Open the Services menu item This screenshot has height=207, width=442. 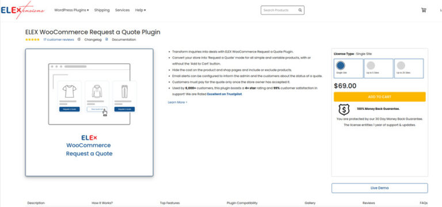click(123, 10)
